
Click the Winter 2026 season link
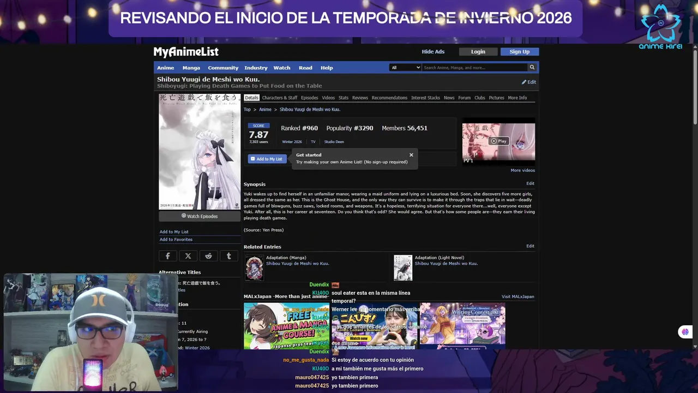pos(292,141)
